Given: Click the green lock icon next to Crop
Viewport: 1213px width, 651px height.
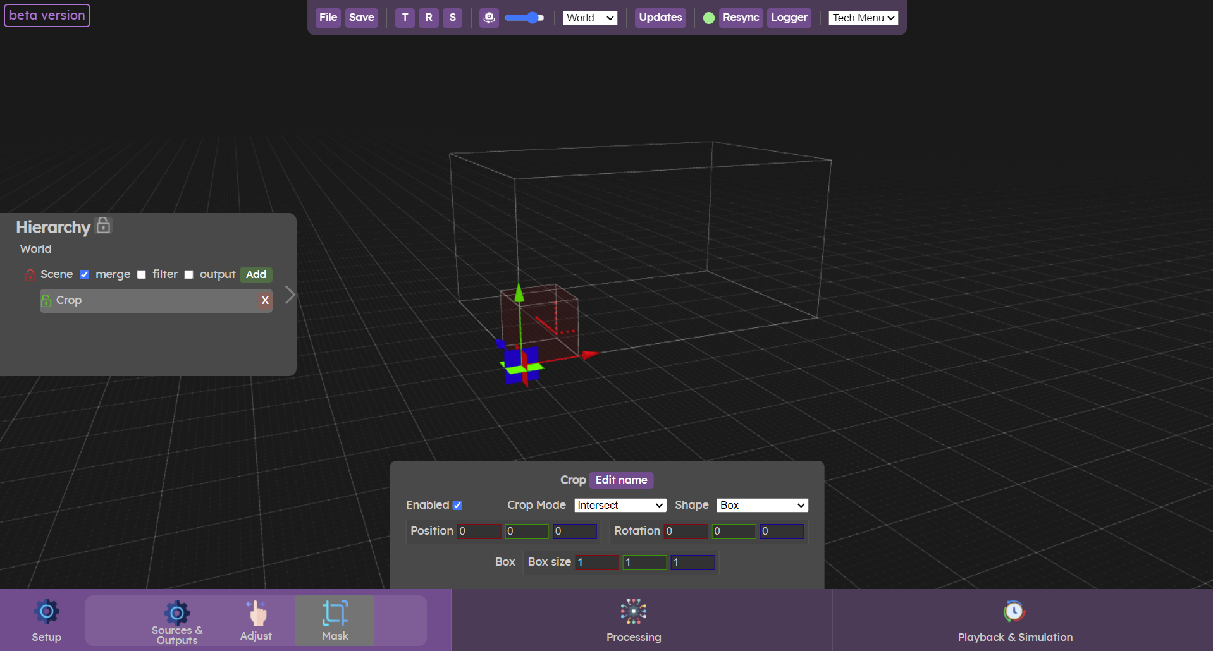Looking at the screenshot, I should click(x=47, y=301).
